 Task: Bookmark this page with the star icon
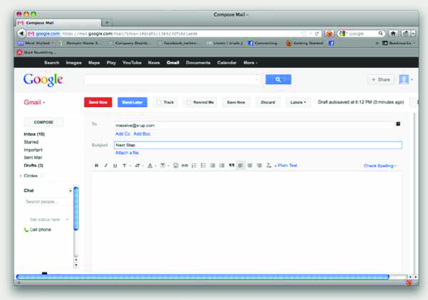pyautogui.click(x=304, y=33)
